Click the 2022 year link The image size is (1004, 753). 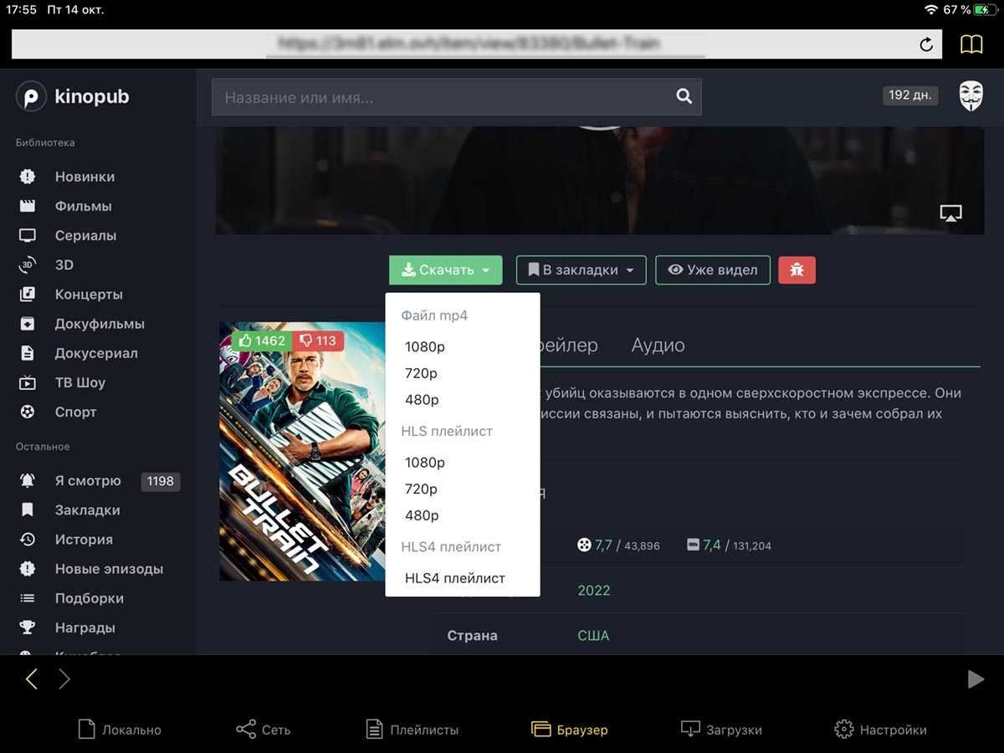click(x=593, y=591)
